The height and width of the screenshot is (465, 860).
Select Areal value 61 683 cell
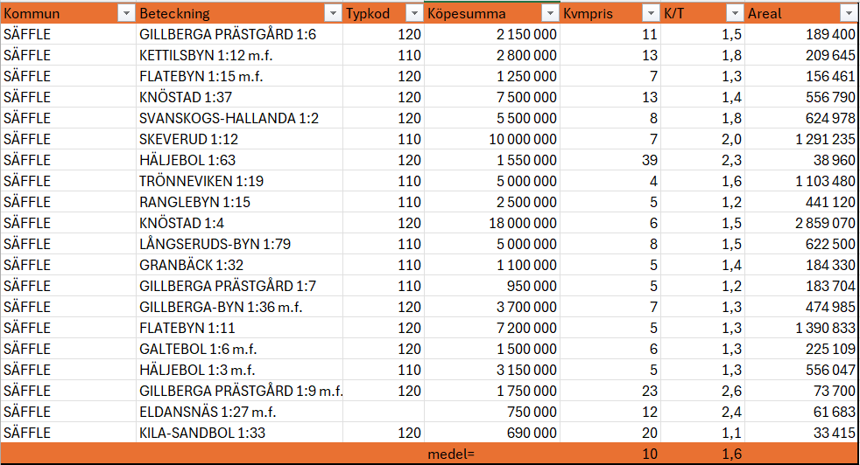801,412
